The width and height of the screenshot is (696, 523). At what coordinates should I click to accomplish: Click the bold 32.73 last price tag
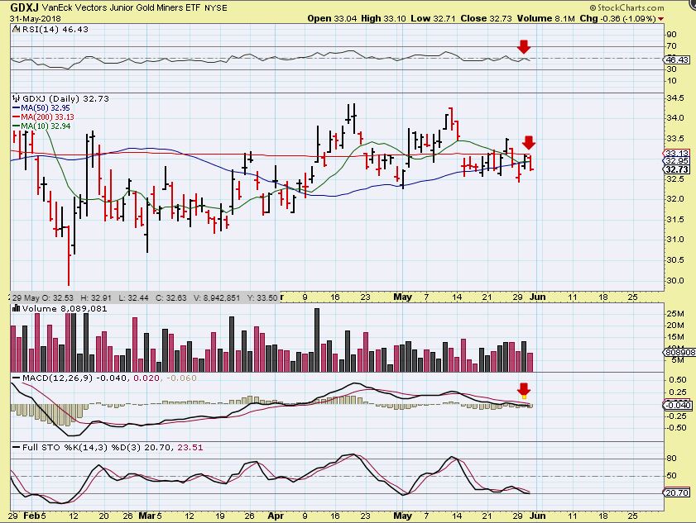(x=677, y=169)
